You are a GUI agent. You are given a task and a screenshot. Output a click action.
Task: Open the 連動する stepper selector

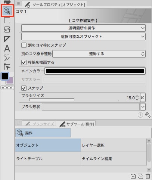pos(99,54)
